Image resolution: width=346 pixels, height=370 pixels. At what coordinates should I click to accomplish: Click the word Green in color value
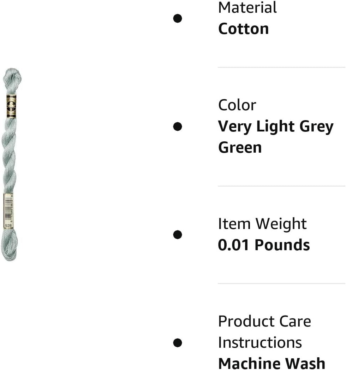(240, 148)
